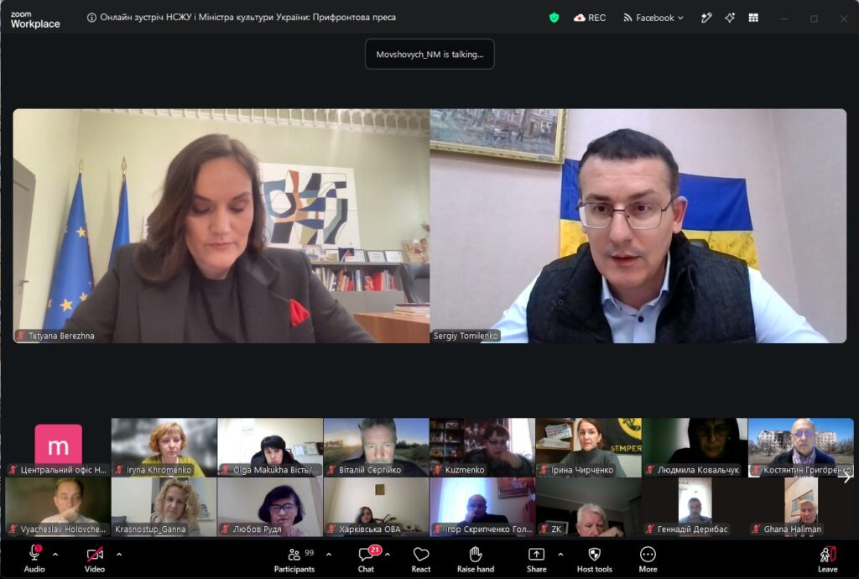Open the More options menu
859x579 pixels.
coord(648,559)
